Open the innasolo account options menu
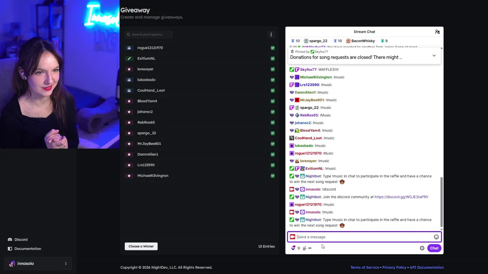Screen dimensions: 488x274 (x=66, y=263)
